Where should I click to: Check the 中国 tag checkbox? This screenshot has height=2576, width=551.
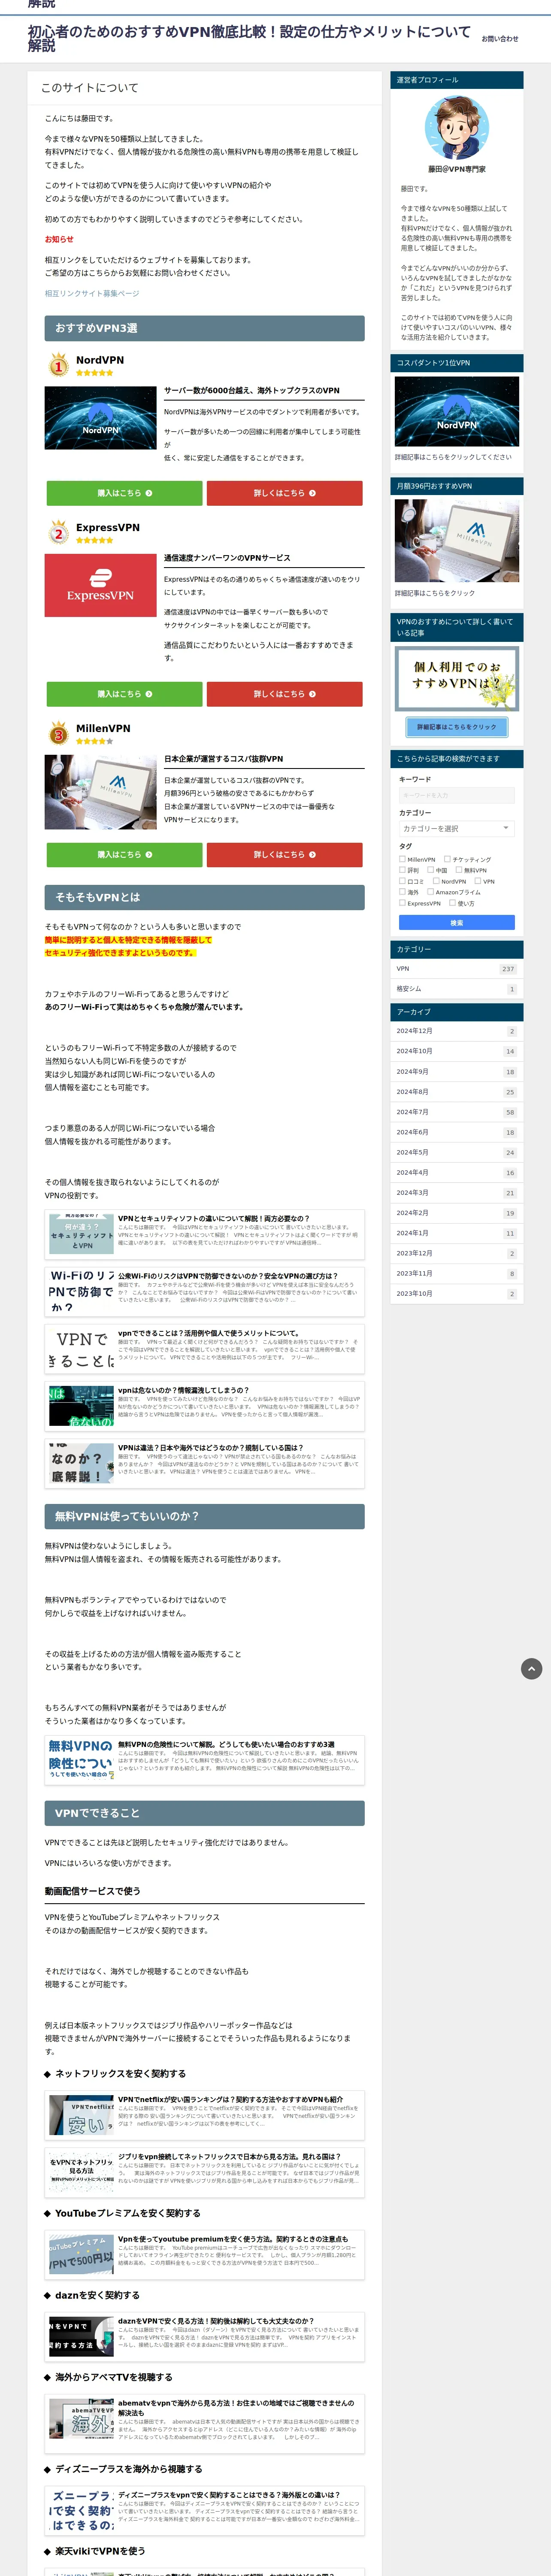430,869
